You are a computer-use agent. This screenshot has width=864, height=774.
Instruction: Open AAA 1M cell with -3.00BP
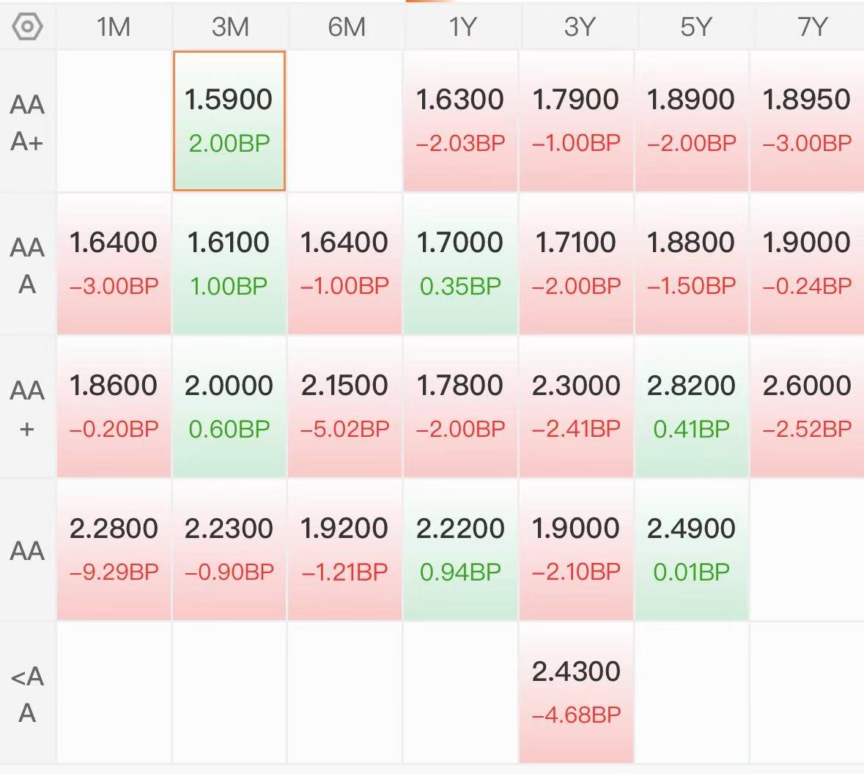[x=114, y=264]
